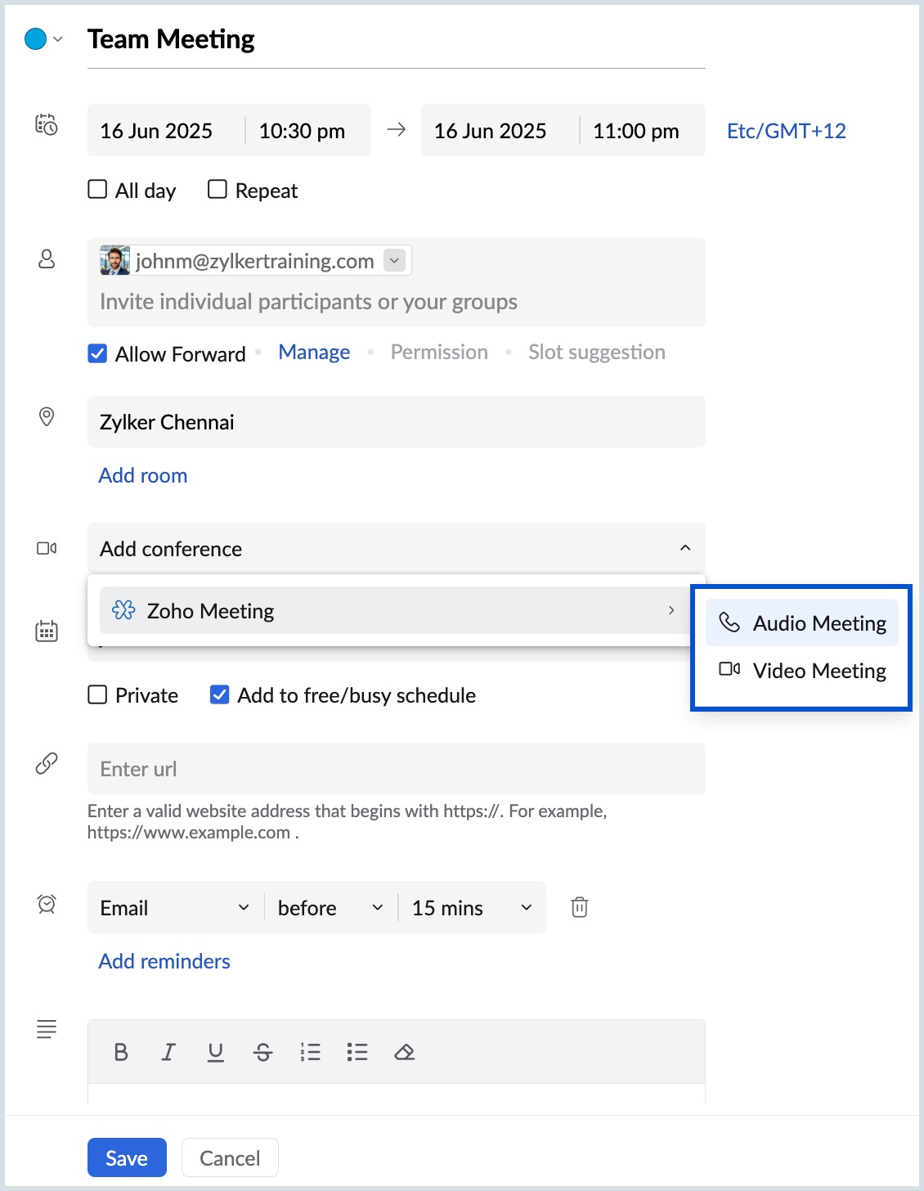The height and width of the screenshot is (1191, 924).
Task: Save the Team Meeting event
Action: 127,1157
